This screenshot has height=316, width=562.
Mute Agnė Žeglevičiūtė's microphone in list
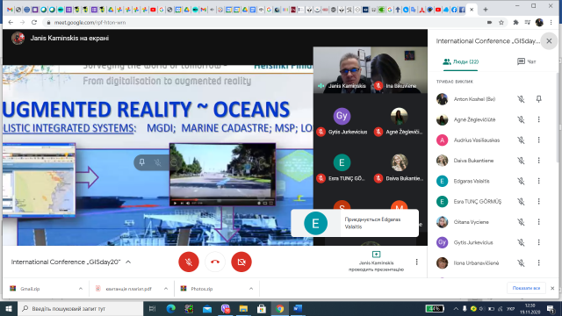pyautogui.click(x=521, y=119)
